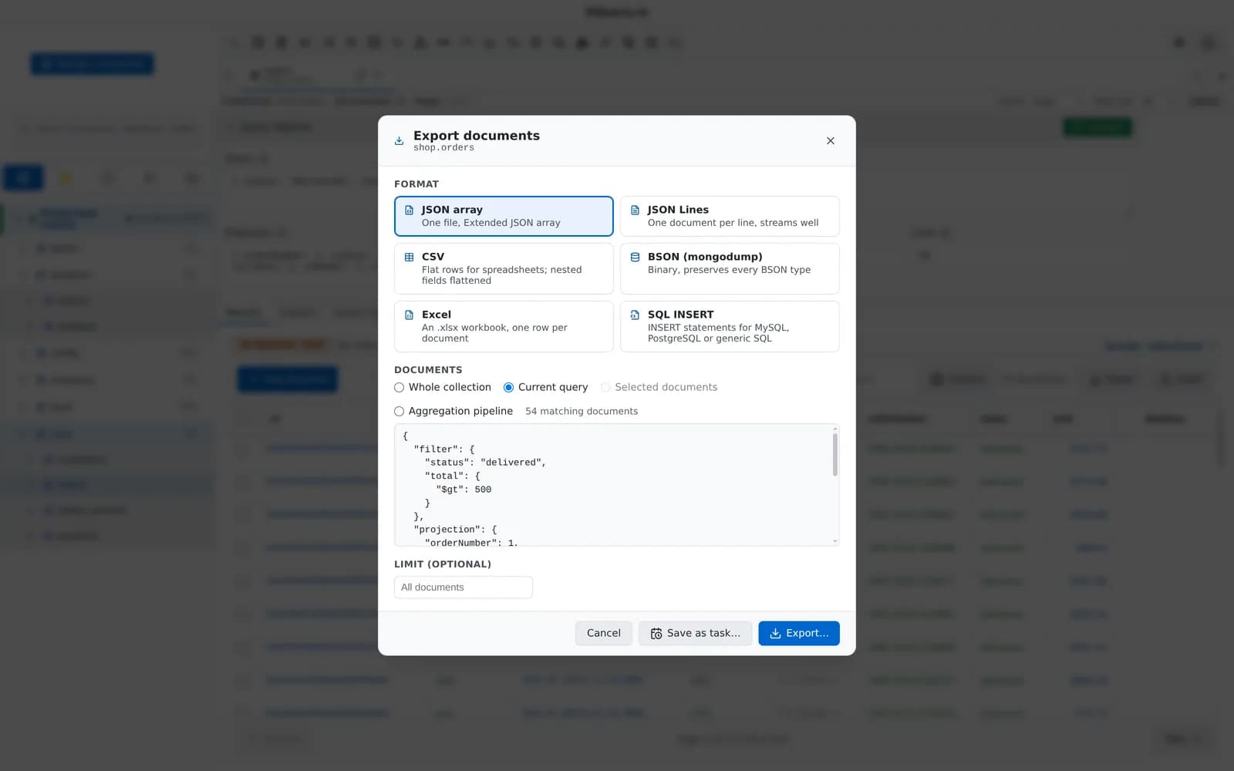Click the limit All documents field
The width and height of the screenshot is (1234, 771).
point(464,588)
